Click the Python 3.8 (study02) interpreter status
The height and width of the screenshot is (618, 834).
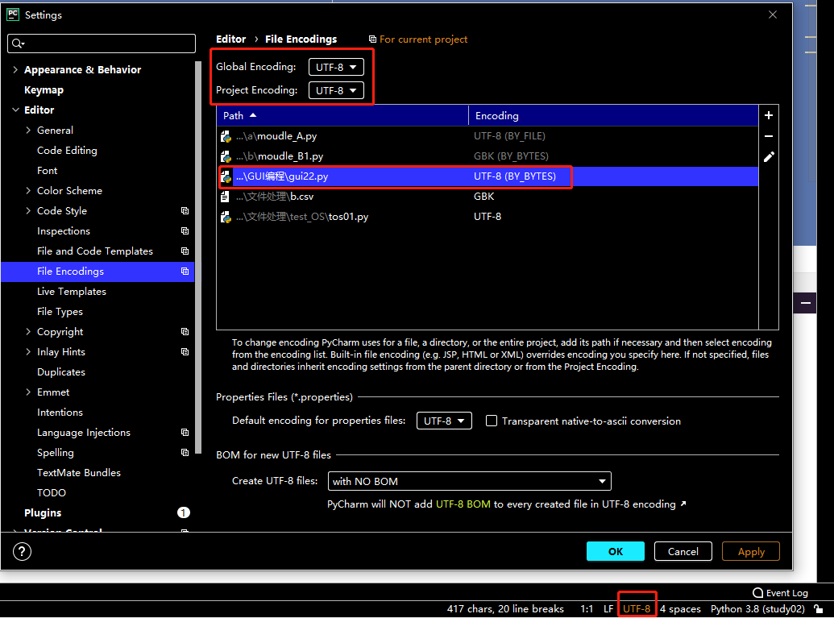(757, 609)
